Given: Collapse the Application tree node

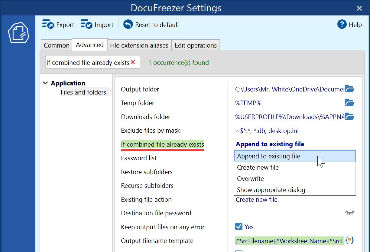Looking at the screenshot, I should 45,83.
